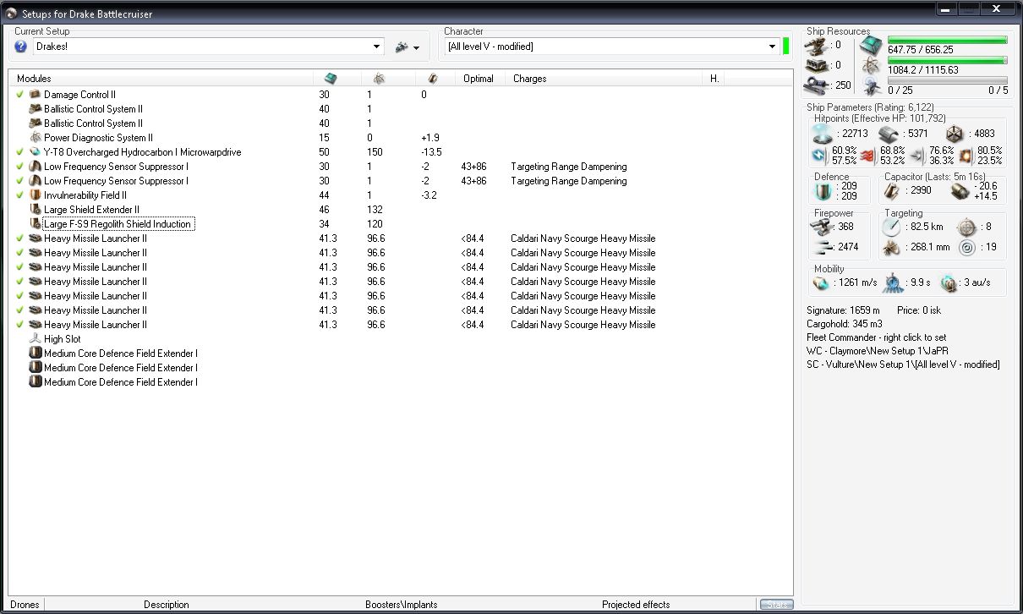Click the green status indicator next to Character
1023x614 pixels.
pos(786,47)
